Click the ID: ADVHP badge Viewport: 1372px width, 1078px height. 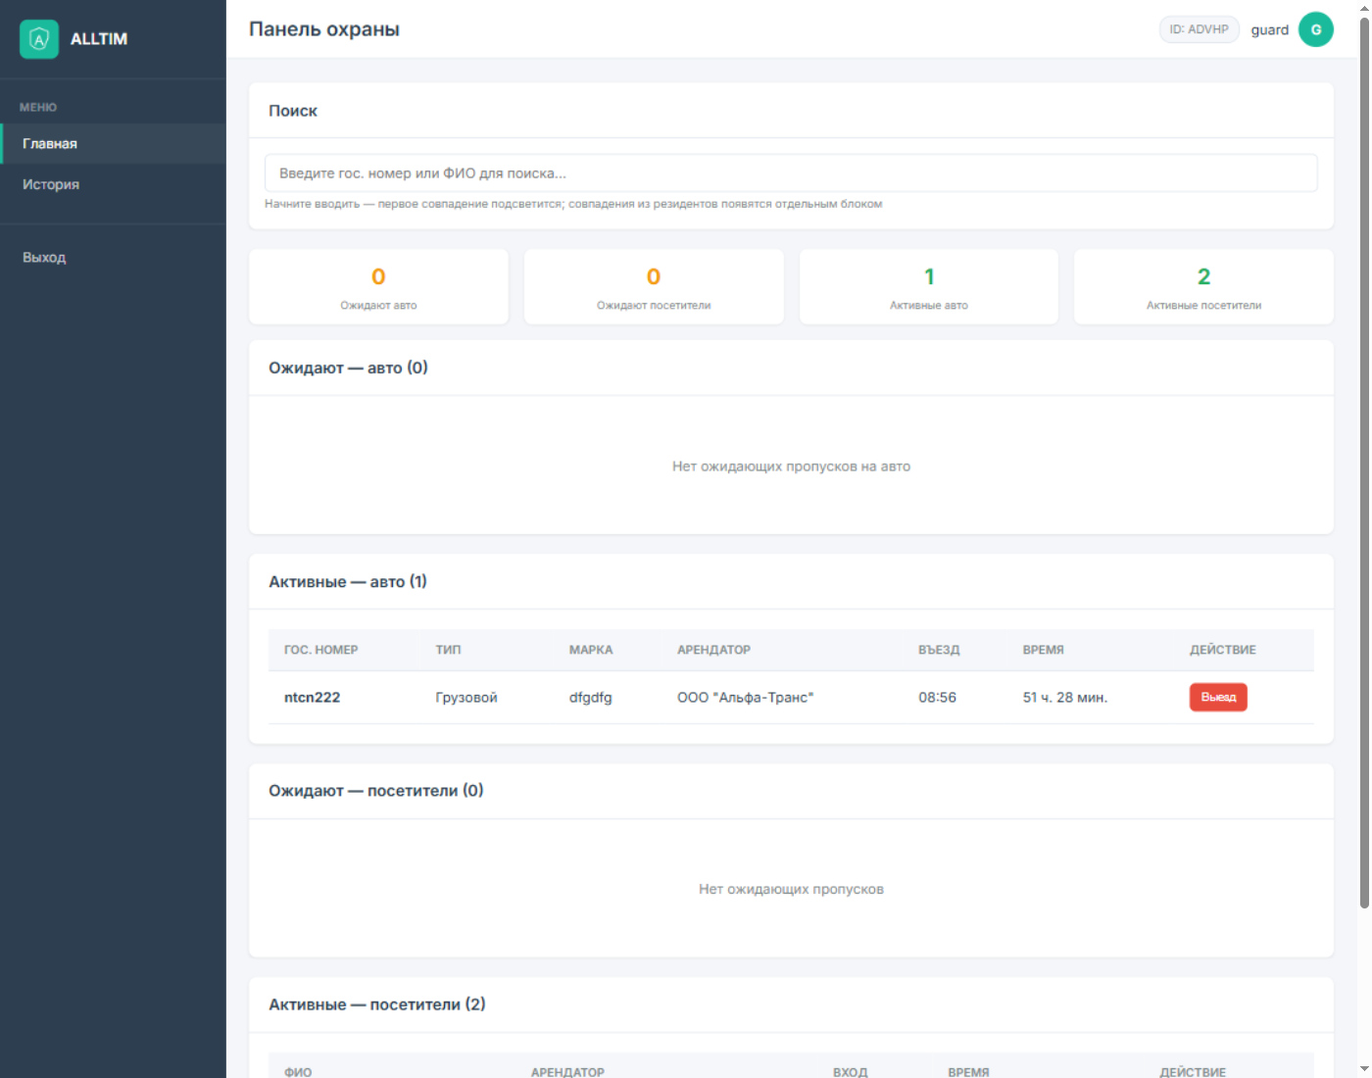[x=1199, y=29]
